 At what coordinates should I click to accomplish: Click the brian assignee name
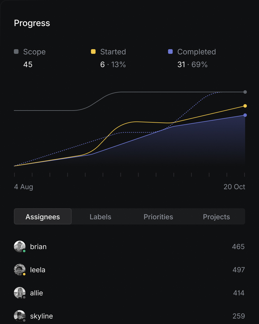(38, 247)
